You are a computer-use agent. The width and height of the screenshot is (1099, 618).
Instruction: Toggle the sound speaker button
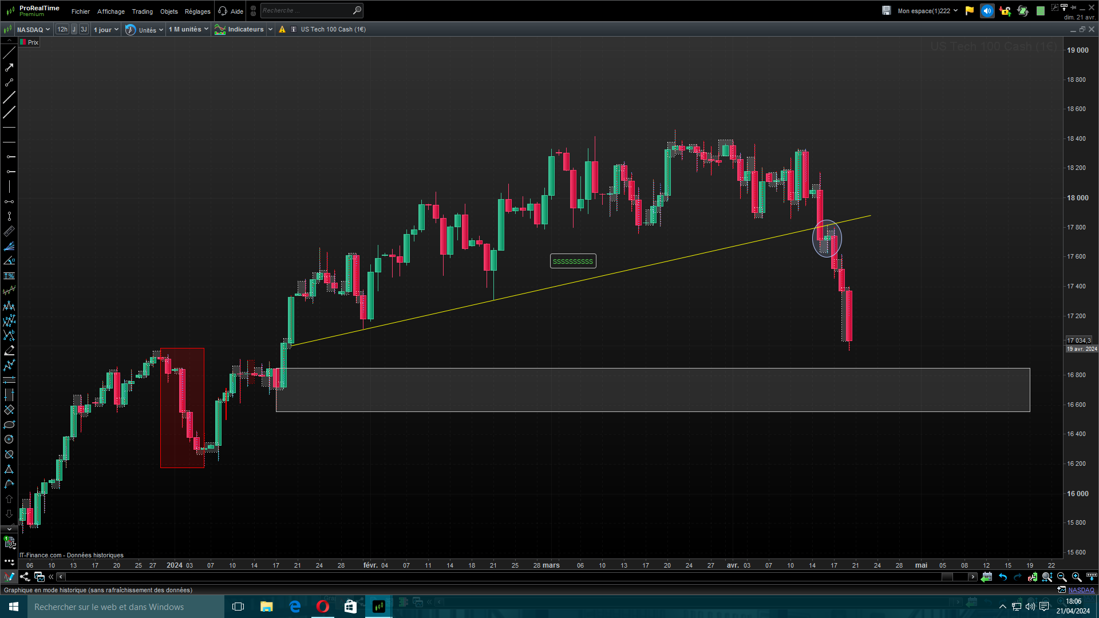[x=987, y=11]
